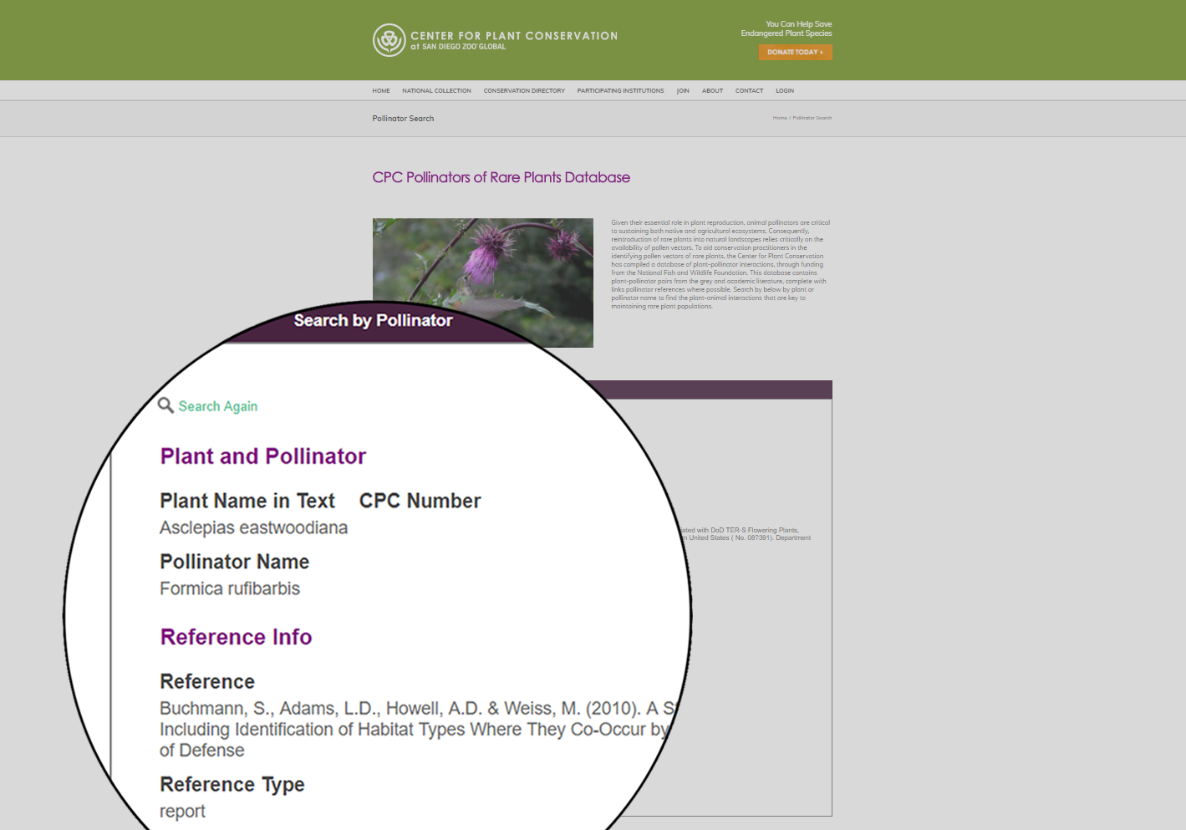Click Login in the navigation bar

[x=785, y=91]
